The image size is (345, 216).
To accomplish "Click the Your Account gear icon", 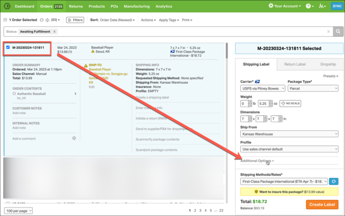I will click(x=271, y=6).
